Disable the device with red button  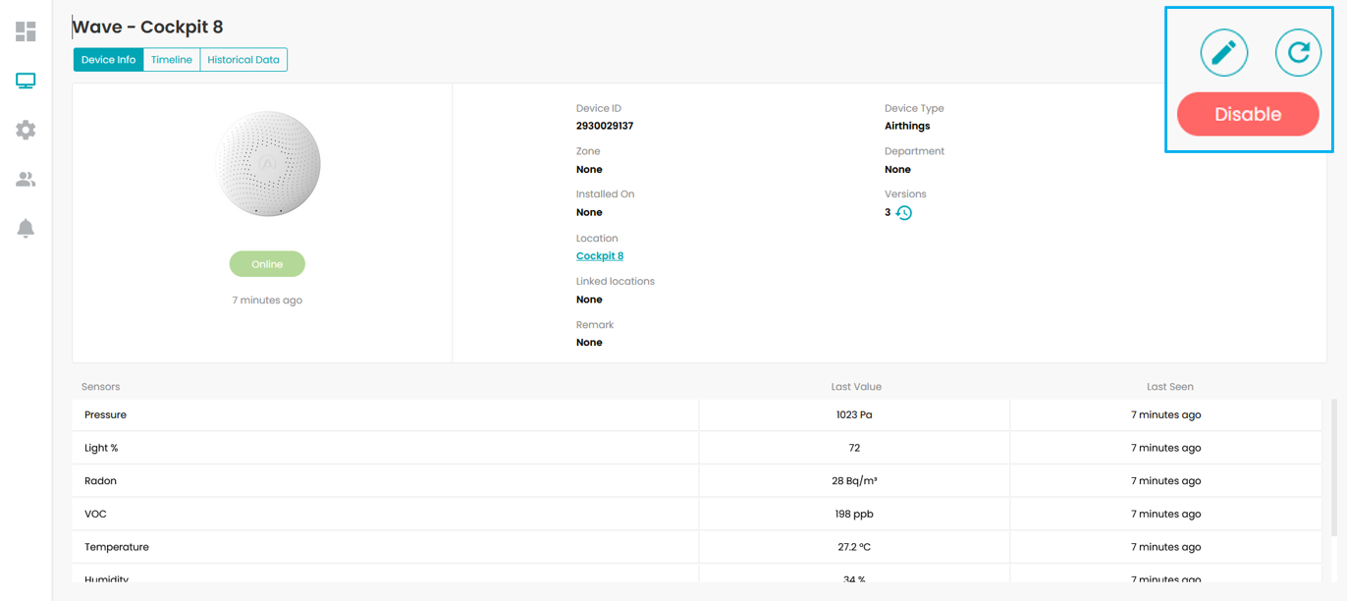(1248, 114)
